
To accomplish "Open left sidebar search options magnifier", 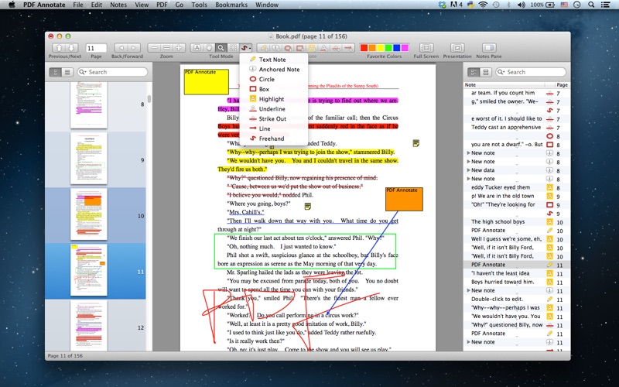I will 83,72.
